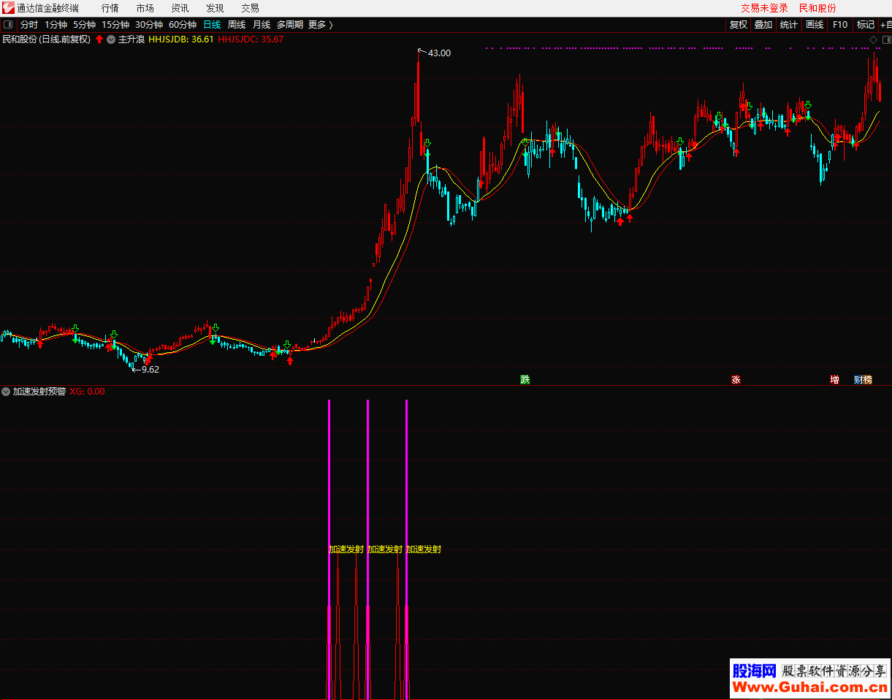Click the 主升浪 indicator name

click(131, 39)
